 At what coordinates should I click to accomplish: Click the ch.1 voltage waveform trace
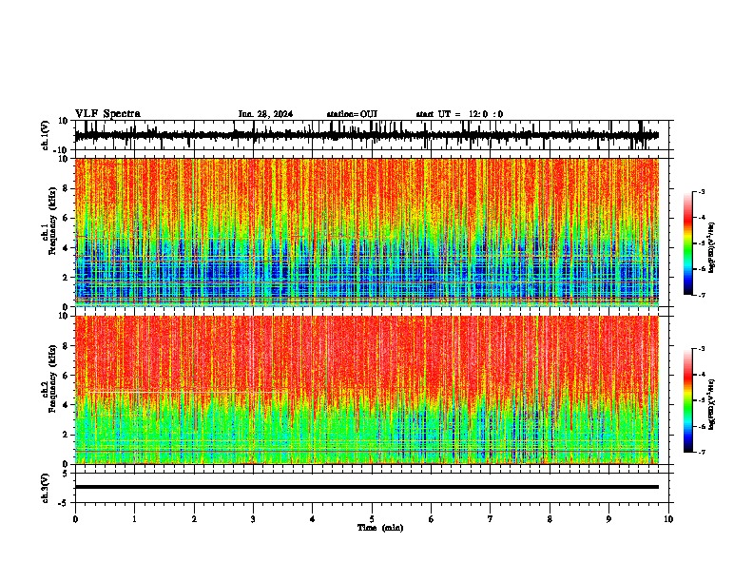tap(367, 135)
